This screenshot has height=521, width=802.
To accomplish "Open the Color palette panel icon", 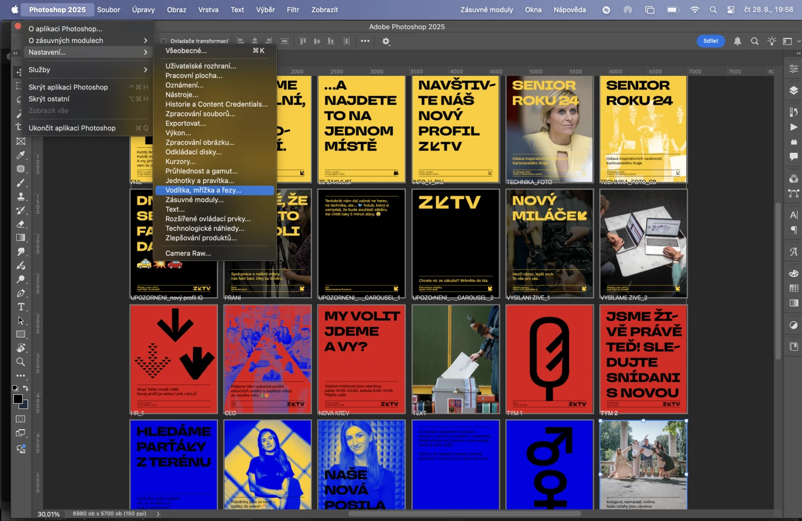I will (x=793, y=273).
